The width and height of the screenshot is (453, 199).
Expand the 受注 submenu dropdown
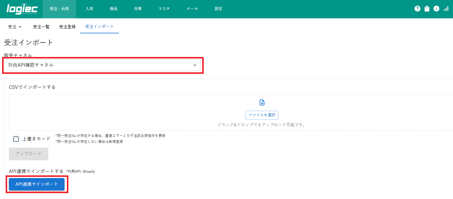point(15,27)
